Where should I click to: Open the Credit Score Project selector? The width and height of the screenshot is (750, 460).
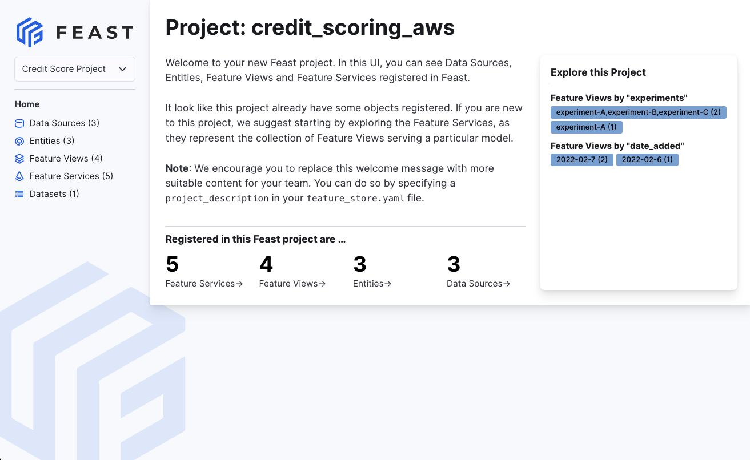[x=74, y=68]
